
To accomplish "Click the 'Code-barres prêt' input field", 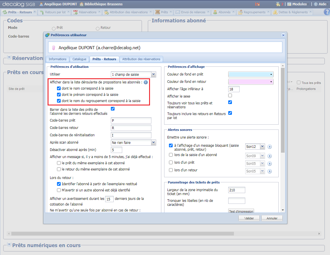I will click(x=131, y=120).
